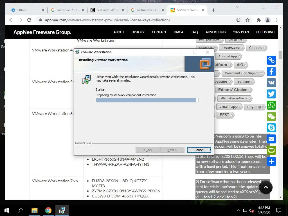
Task: Open Windows taskbar search
Action: coord(20,210)
